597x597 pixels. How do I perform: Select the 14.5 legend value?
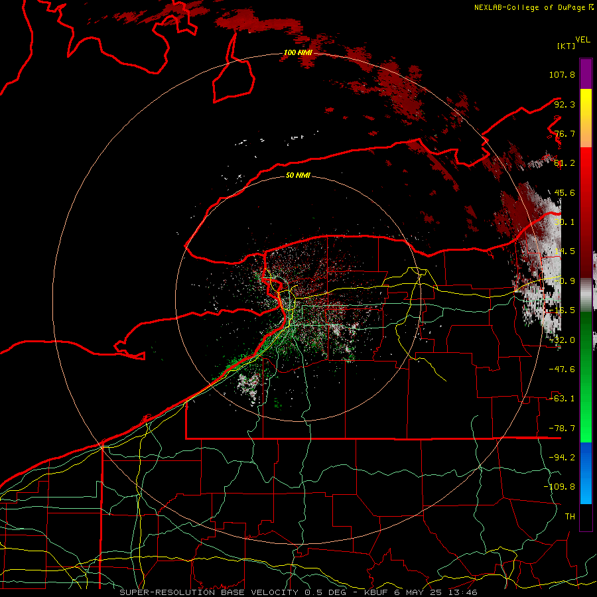pos(564,251)
